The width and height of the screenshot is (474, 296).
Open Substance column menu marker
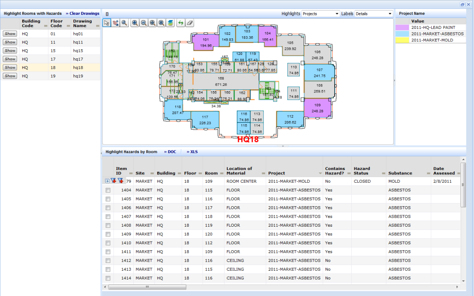tap(429, 174)
